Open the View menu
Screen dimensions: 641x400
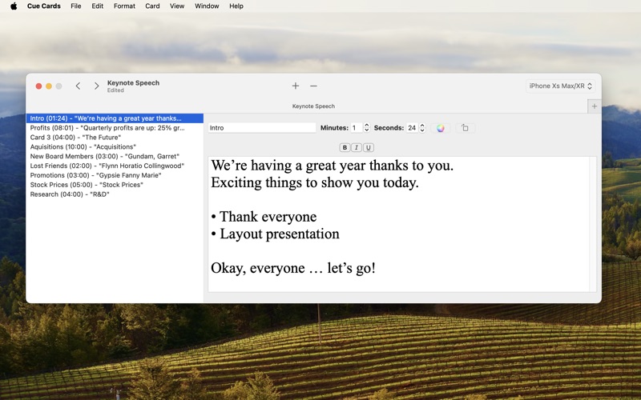[177, 6]
